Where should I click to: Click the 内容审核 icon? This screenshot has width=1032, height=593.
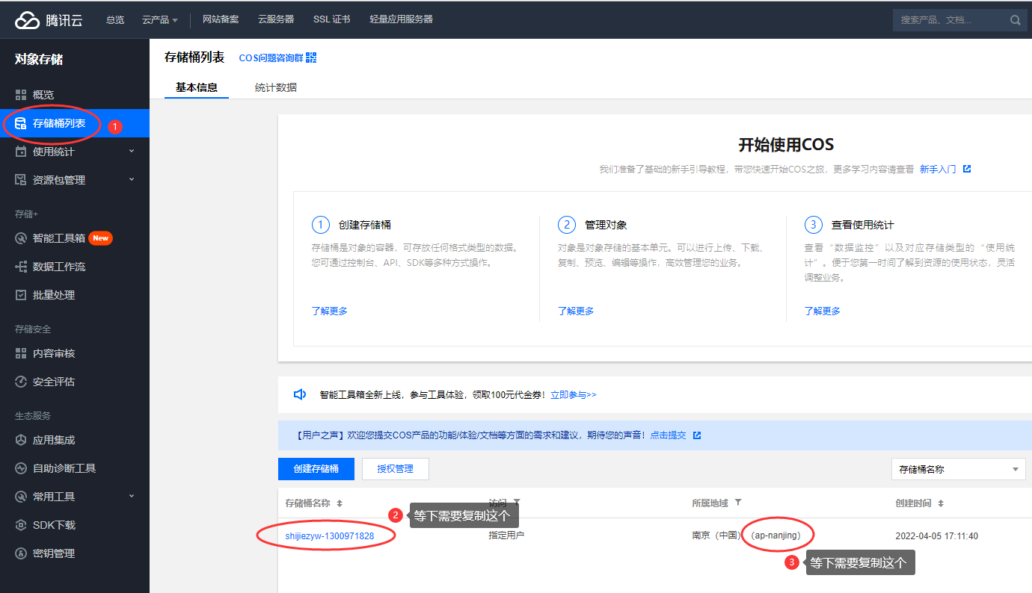pyautogui.click(x=21, y=353)
